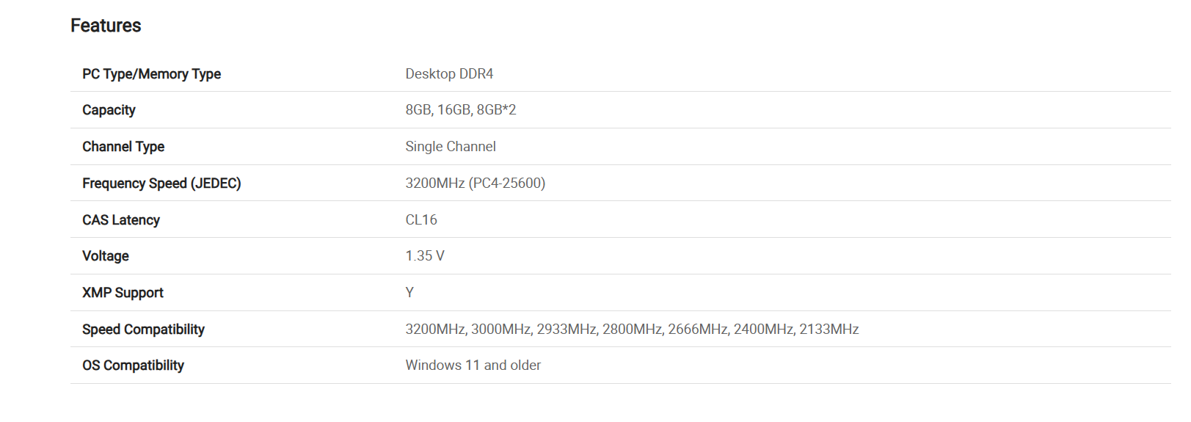The height and width of the screenshot is (422, 1191).
Task: Select the OS Compatibility label
Action: pos(133,365)
